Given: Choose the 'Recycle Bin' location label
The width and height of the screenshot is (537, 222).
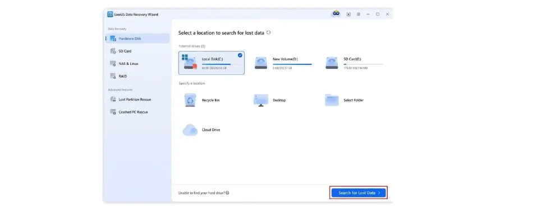Looking at the screenshot, I should (210, 101).
